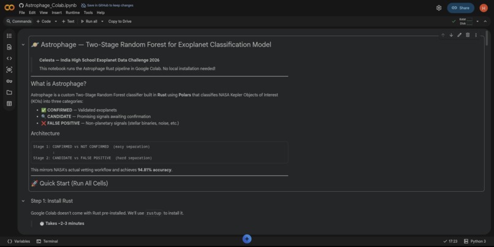Click the What is Astrophage? heading

pyautogui.click(x=59, y=84)
